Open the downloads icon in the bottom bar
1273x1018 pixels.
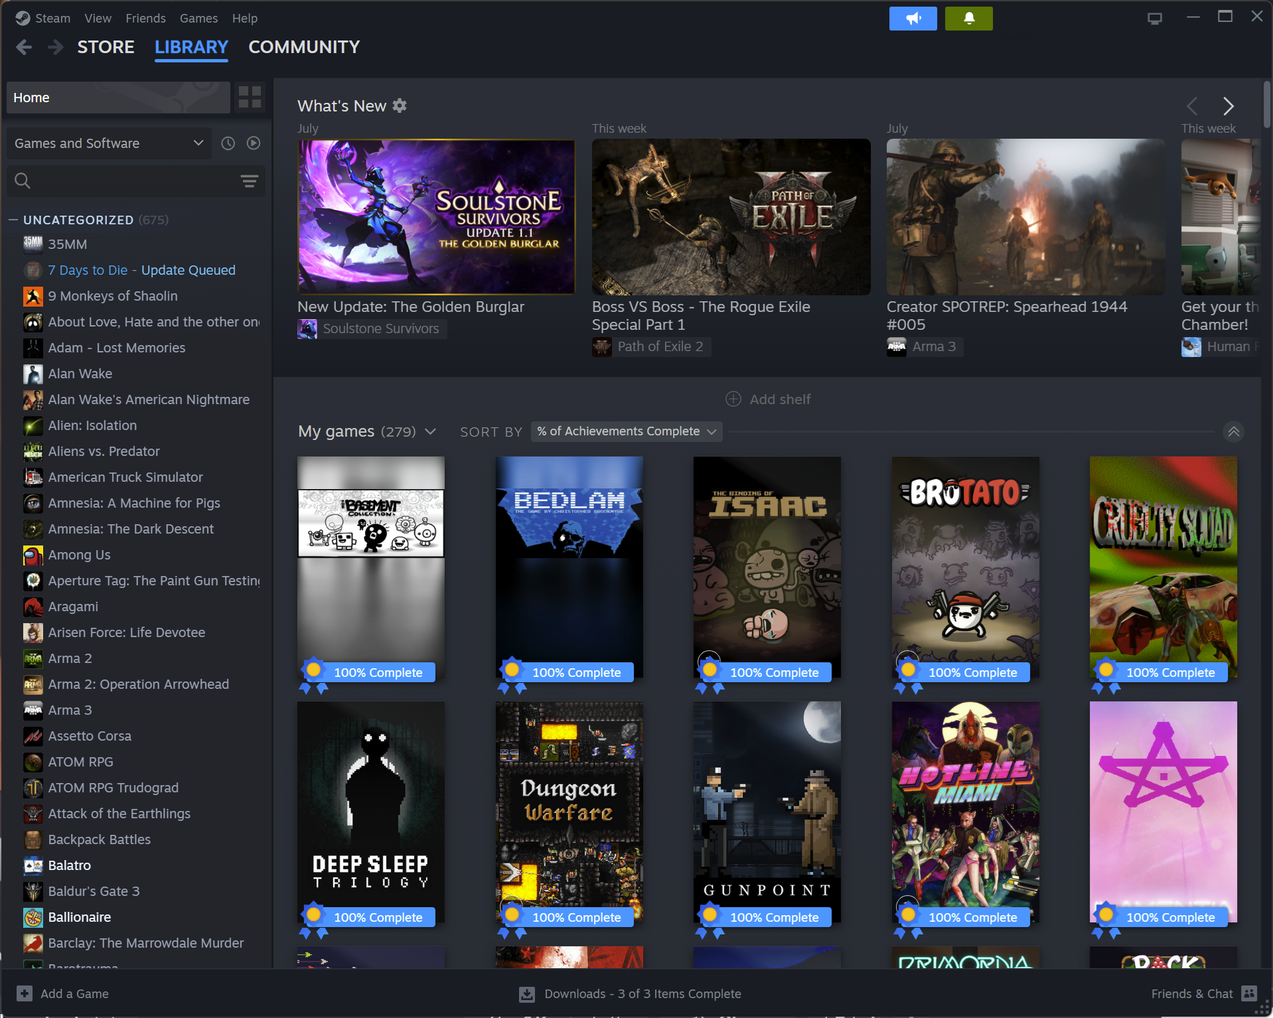(x=527, y=993)
